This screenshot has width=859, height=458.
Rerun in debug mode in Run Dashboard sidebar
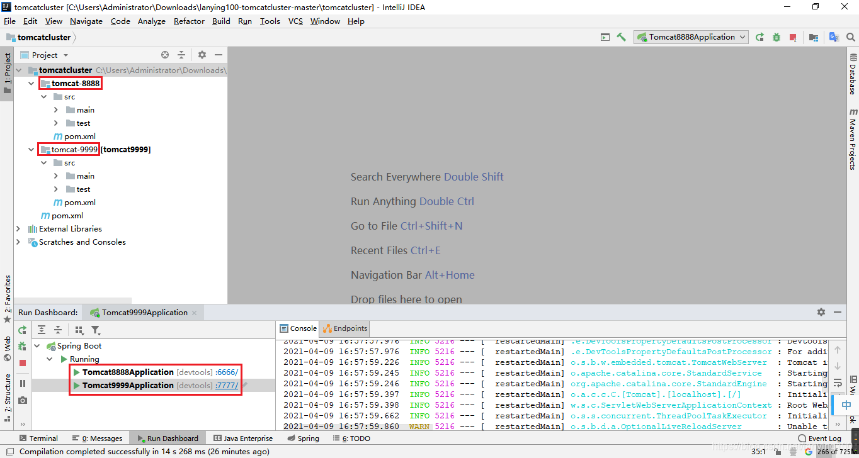[23, 346]
